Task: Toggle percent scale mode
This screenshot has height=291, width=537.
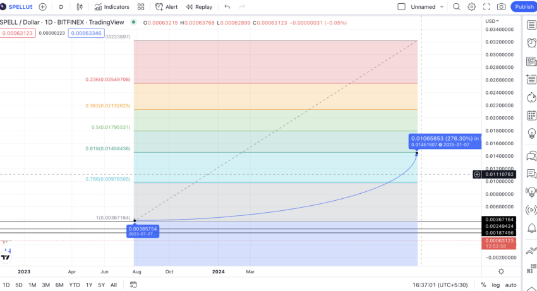Action: (483, 285)
